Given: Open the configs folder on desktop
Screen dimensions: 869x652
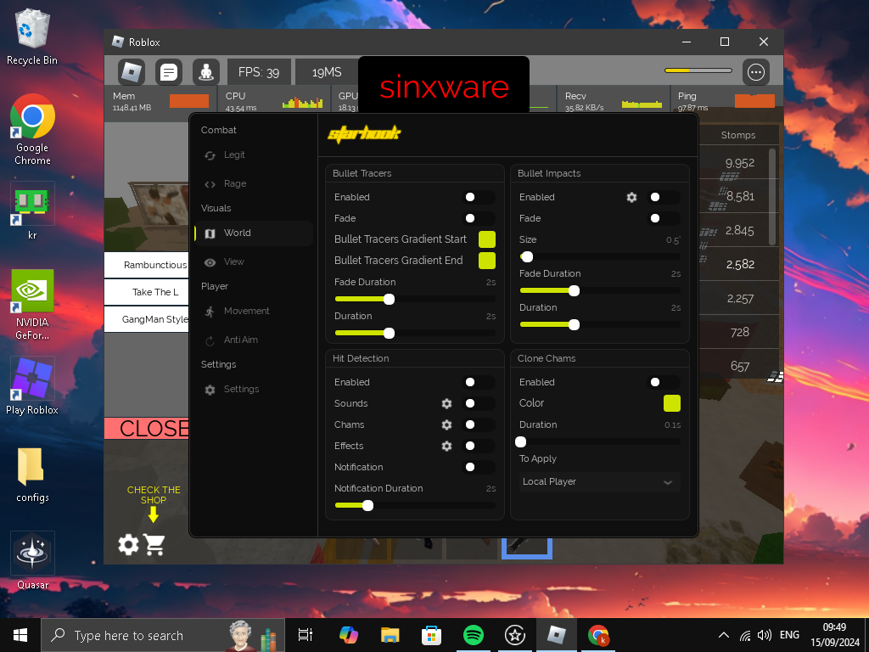Looking at the screenshot, I should [x=32, y=475].
